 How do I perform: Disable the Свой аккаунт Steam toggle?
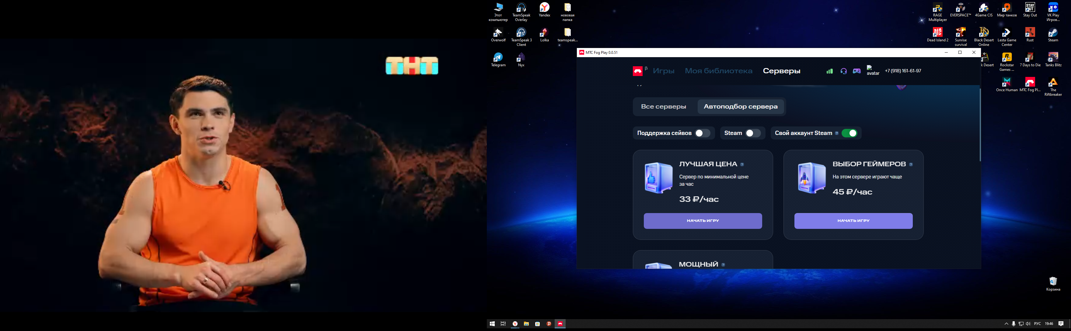(x=849, y=133)
